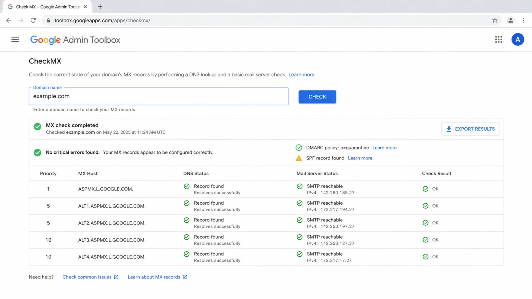Open the hamburger main menu

tap(15, 40)
